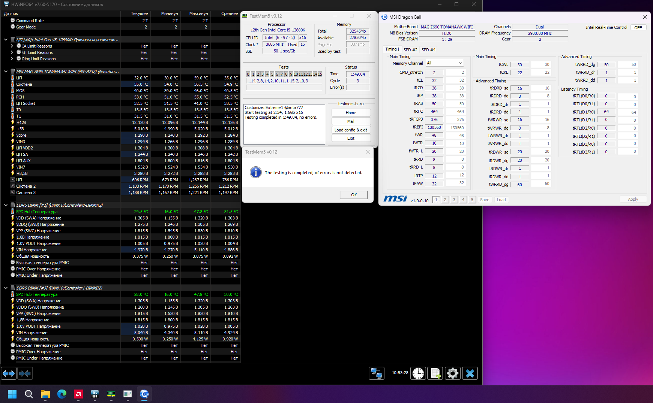The height and width of the screenshot is (403, 653).
Task: Expand IA Limit Reasons row
Action: tap(12, 46)
